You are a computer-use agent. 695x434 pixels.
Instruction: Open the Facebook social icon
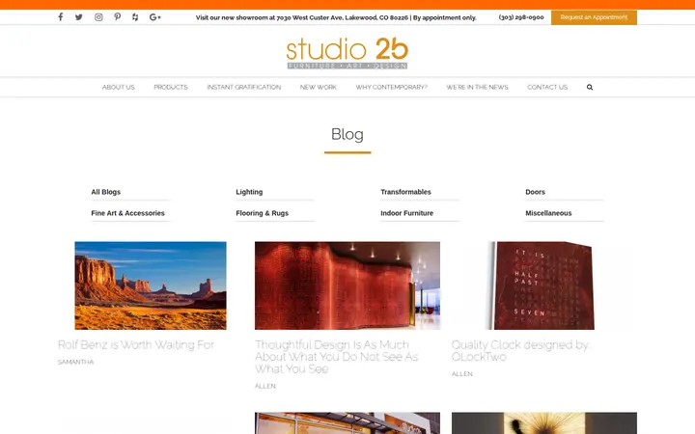tap(60, 16)
